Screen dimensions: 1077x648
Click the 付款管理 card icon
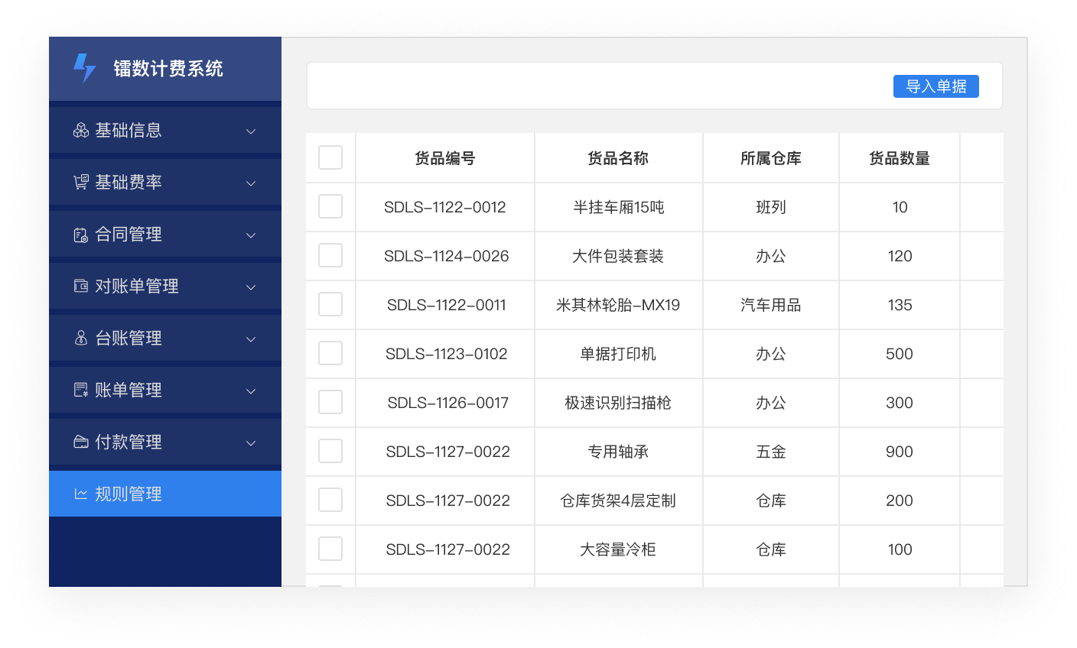81,442
